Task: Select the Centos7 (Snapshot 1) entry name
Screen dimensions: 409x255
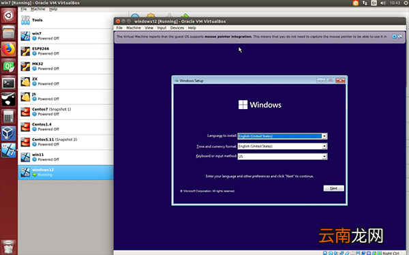Action: pyautogui.click(x=51, y=109)
